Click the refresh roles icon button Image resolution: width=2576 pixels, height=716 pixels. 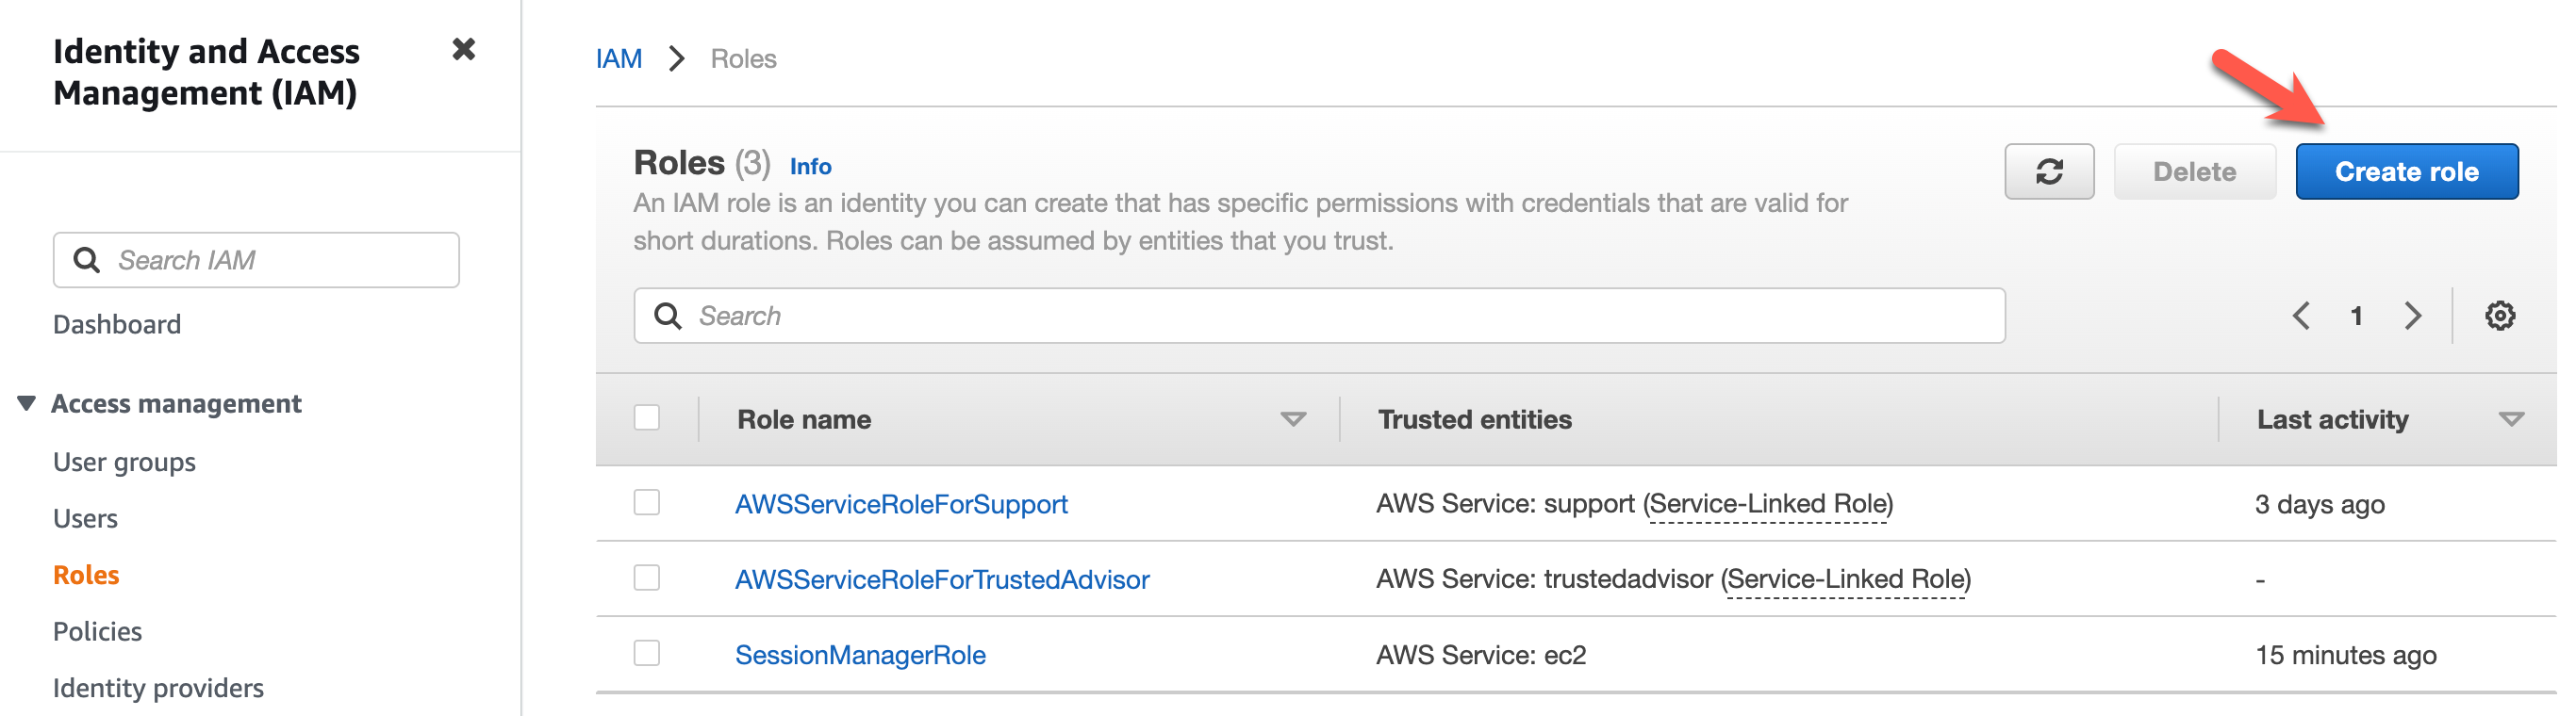coord(2048,171)
